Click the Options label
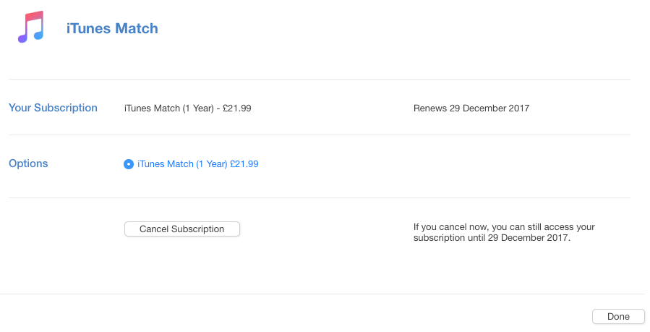Screen dimensions: 650x332 (28, 163)
